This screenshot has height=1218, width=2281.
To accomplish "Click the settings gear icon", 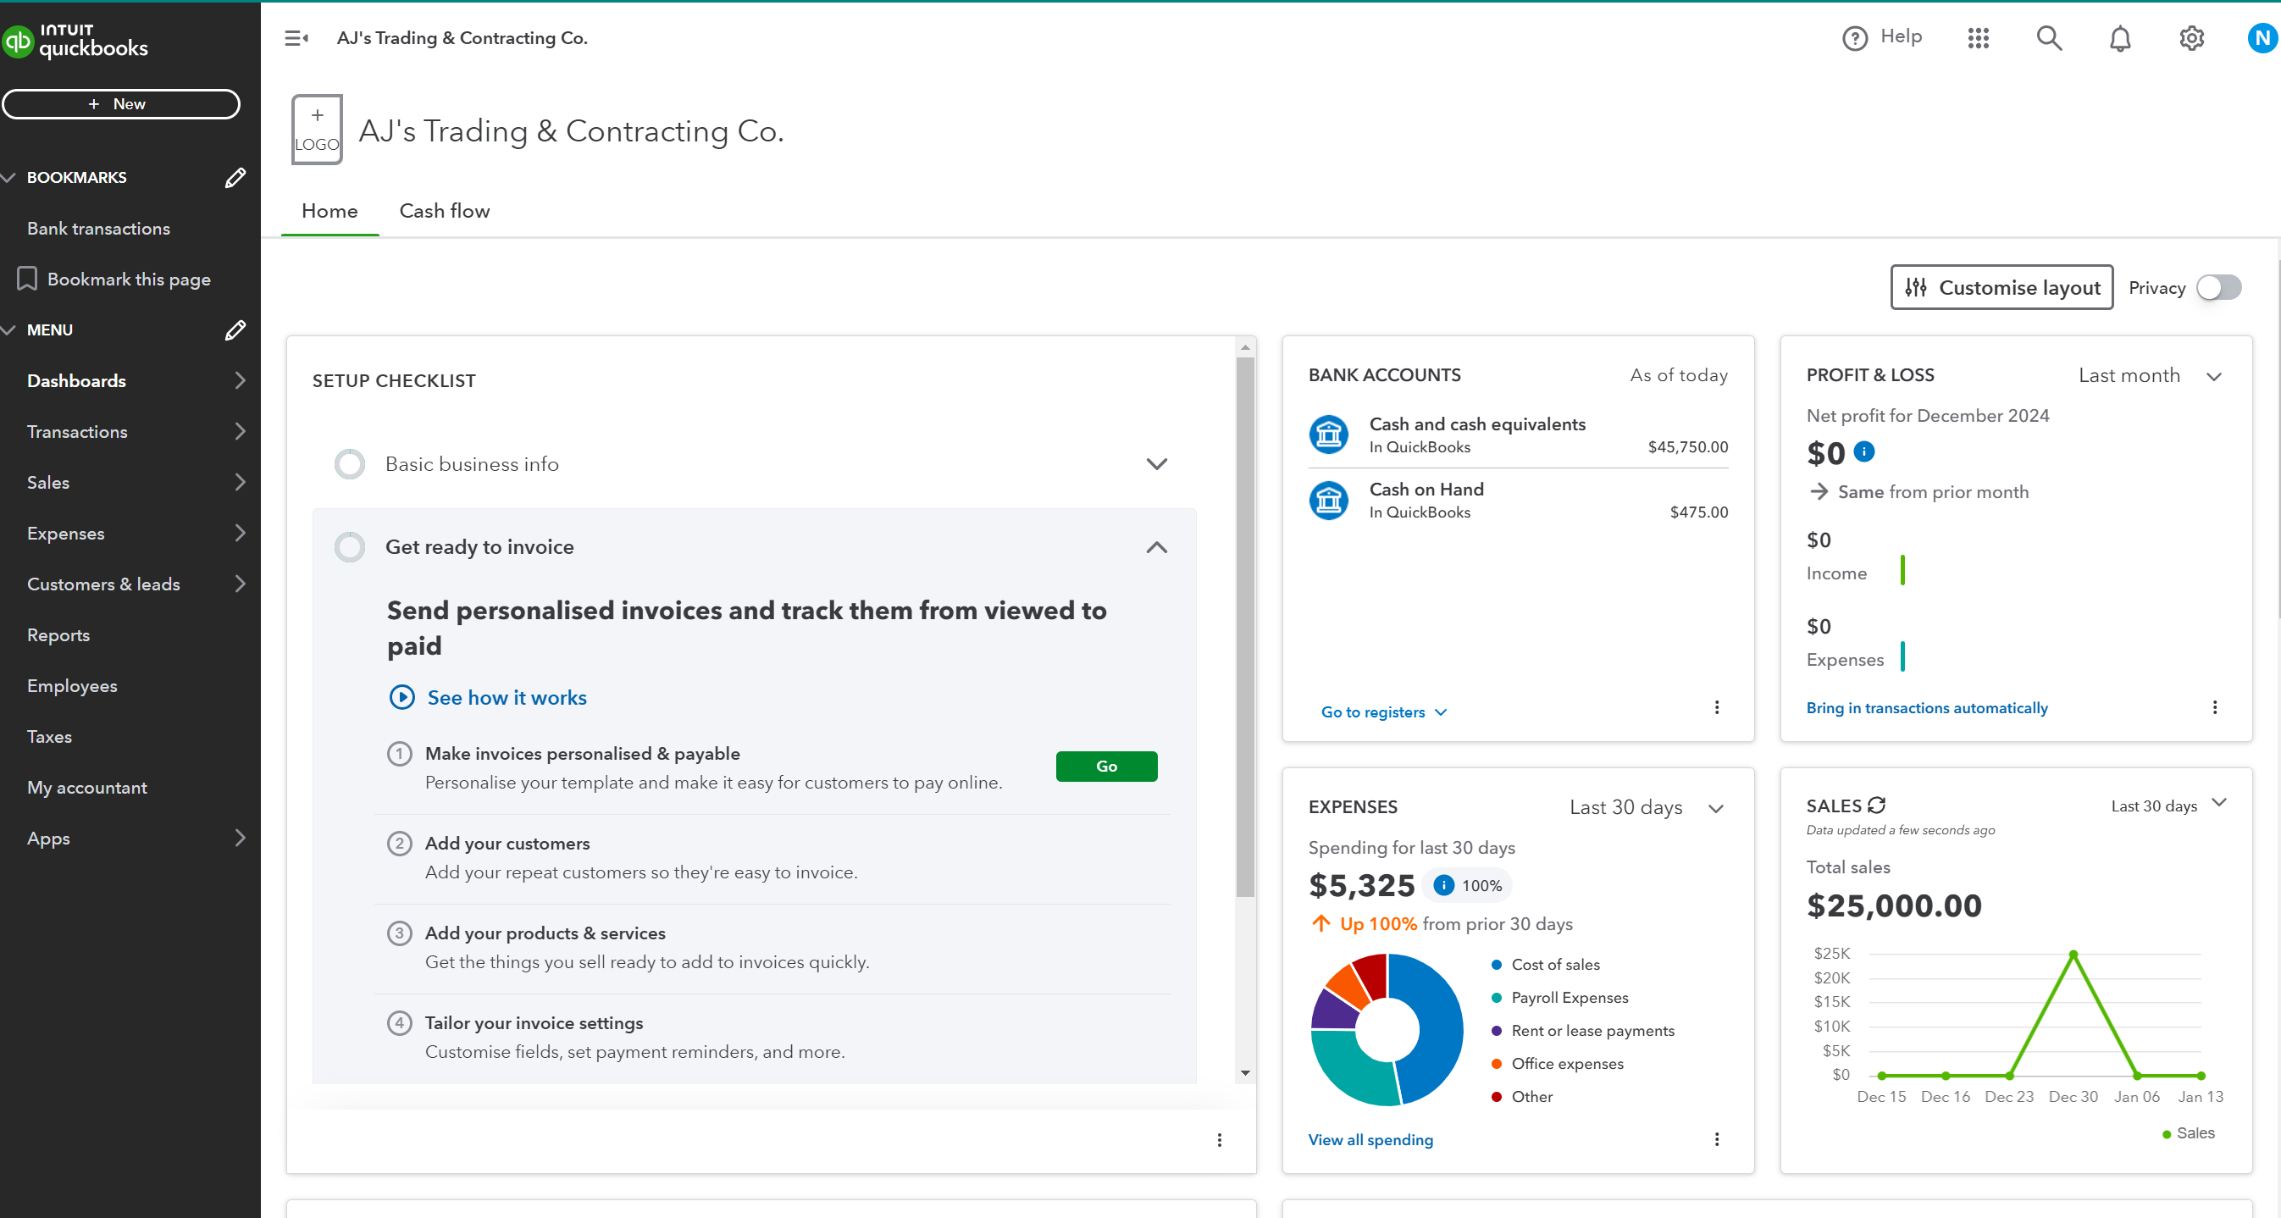I will [2190, 38].
